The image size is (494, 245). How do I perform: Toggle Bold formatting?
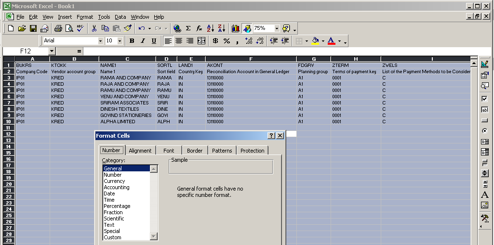[132, 41]
